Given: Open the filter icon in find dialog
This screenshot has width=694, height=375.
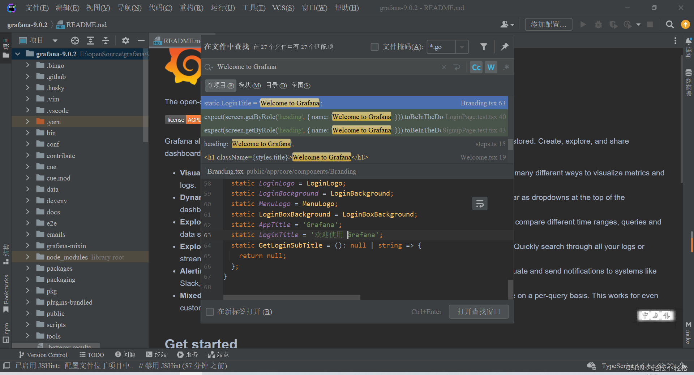Looking at the screenshot, I should (484, 47).
